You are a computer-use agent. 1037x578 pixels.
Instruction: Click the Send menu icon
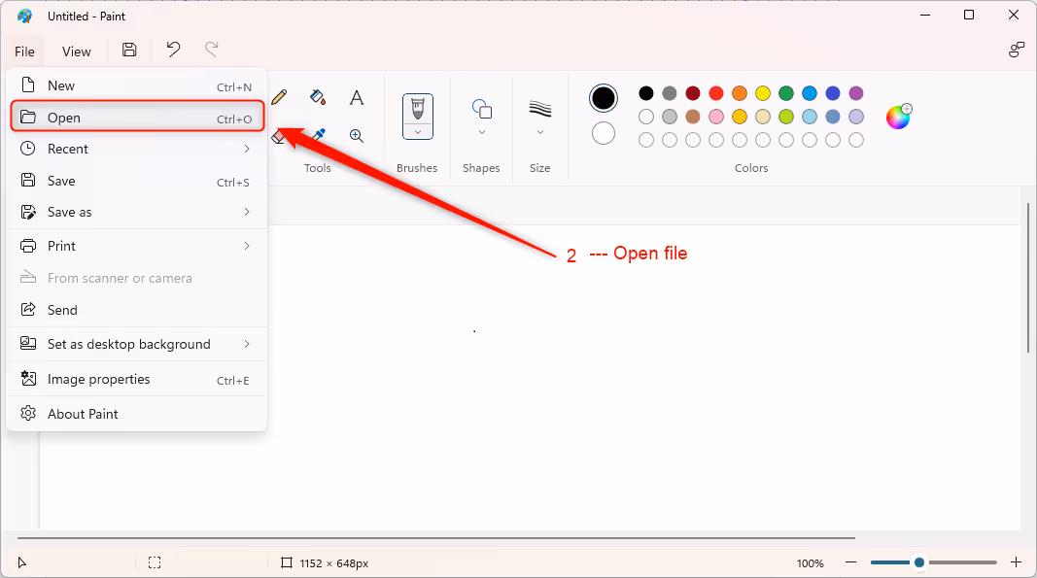28,310
